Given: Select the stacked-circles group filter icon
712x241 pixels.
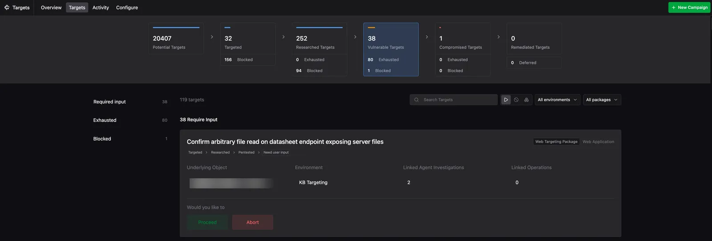Looking at the screenshot, I should click(x=526, y=100).
